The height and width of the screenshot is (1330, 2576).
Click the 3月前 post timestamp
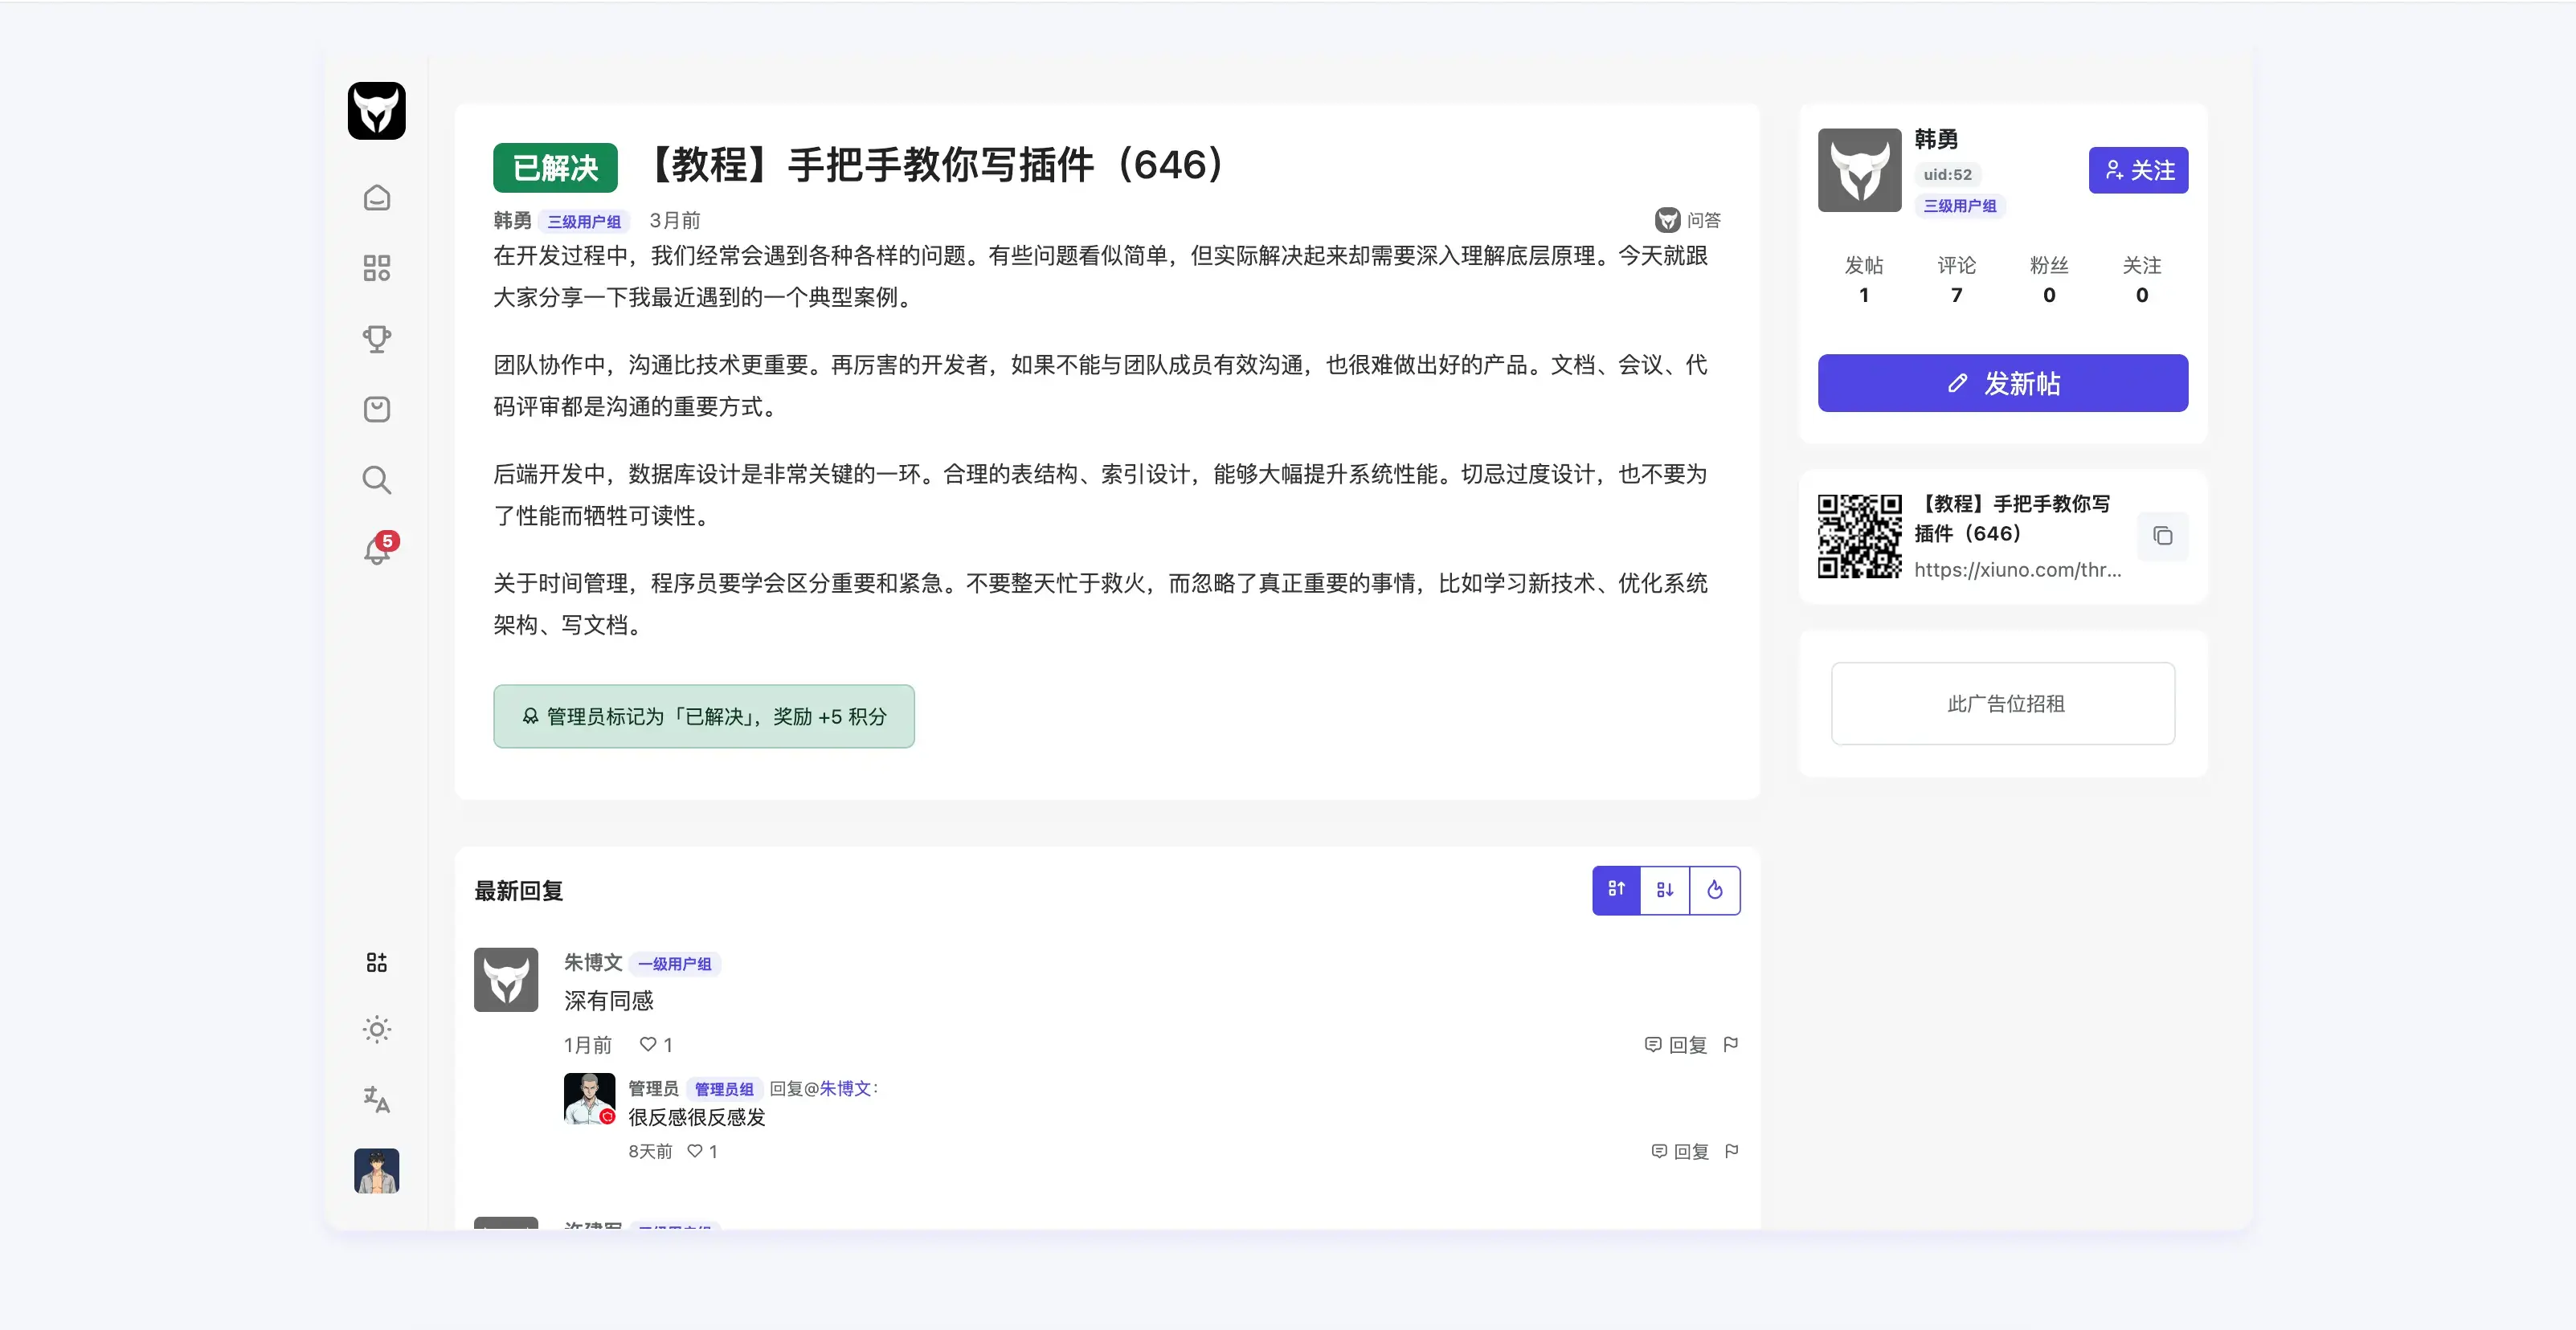(675, 220)
